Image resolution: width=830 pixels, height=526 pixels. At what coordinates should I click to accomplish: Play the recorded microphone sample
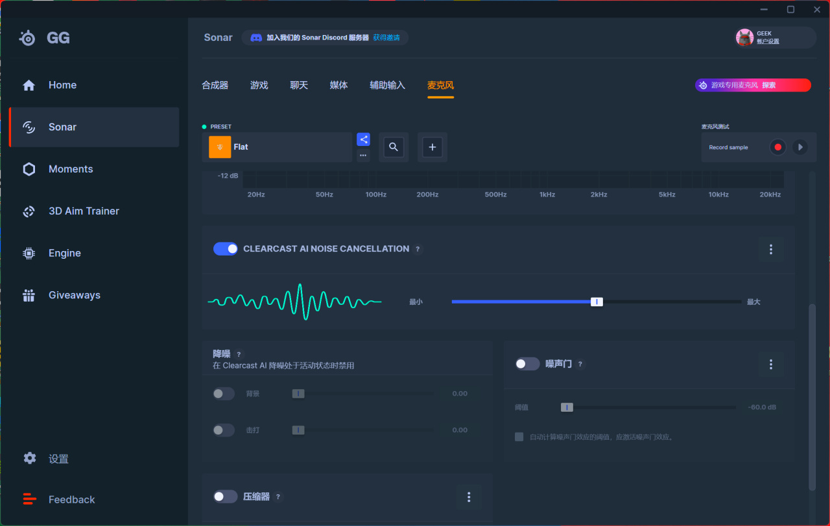point(800,147)
